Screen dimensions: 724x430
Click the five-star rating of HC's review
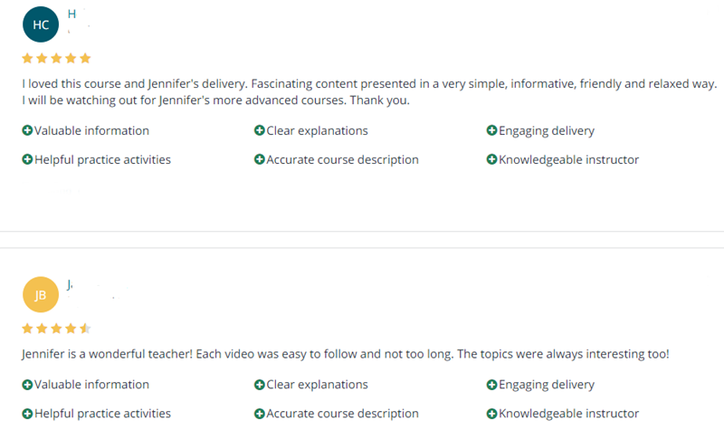click(x=56, y=58)
